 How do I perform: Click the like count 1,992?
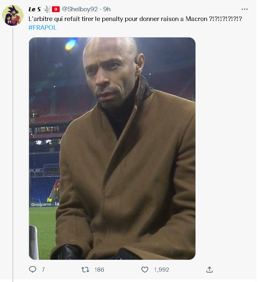tap(161, 269)
